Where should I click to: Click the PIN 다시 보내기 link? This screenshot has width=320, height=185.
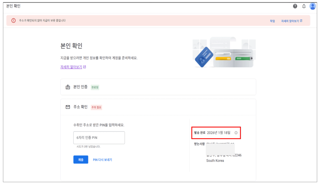(x=102, y=160)
